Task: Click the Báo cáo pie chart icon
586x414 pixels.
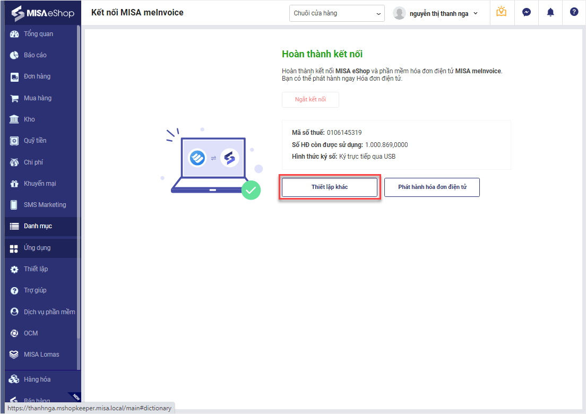Action: (14, 55)
